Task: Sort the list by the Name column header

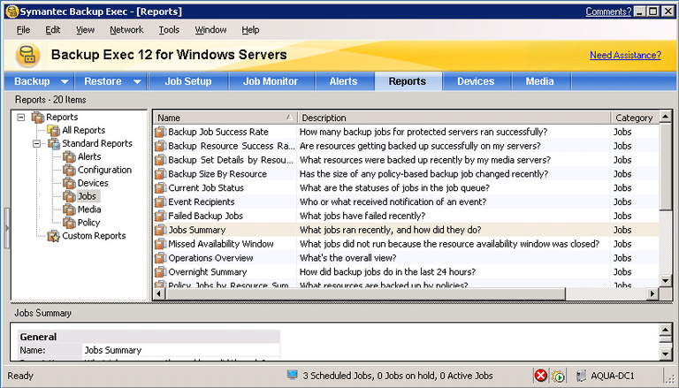Action: coord(223,118)
